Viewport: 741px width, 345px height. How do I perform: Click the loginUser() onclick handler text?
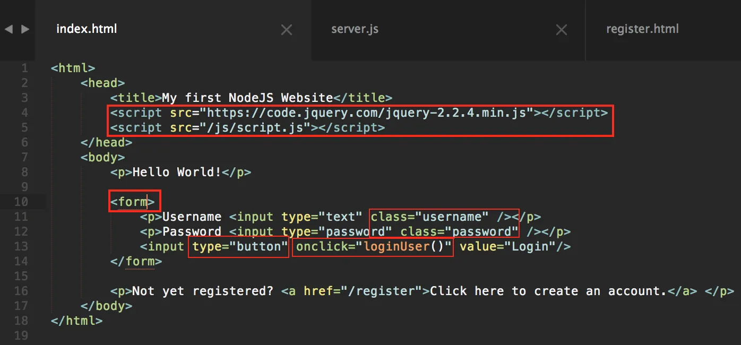408,246
